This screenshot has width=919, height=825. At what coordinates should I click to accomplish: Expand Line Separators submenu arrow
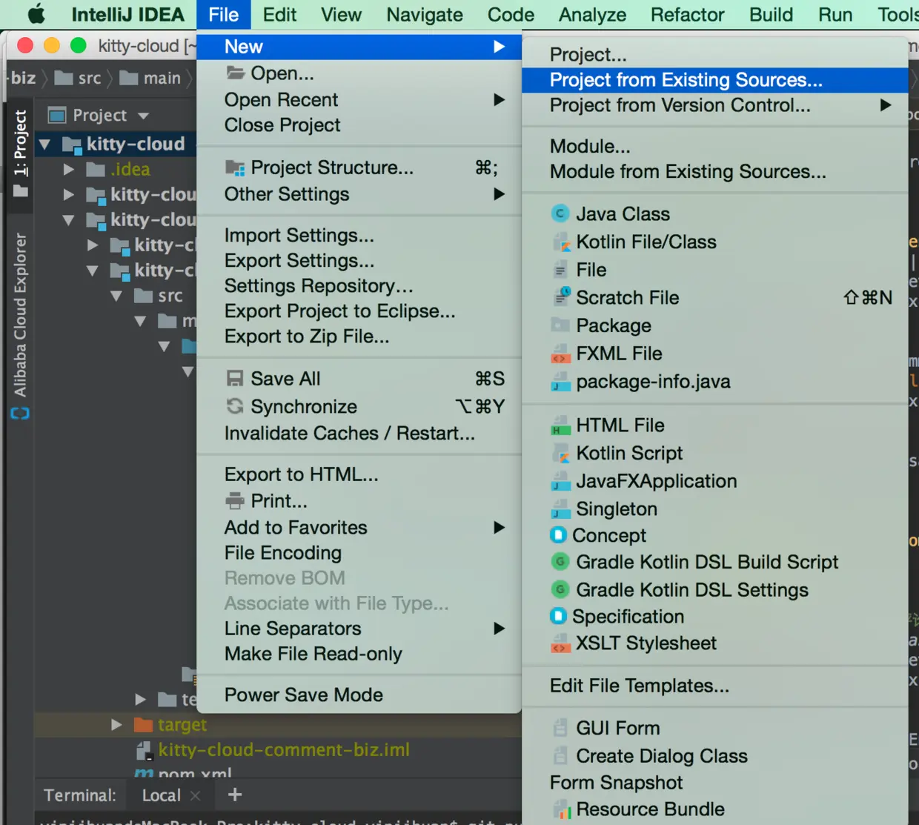click(x=500, y=628)
